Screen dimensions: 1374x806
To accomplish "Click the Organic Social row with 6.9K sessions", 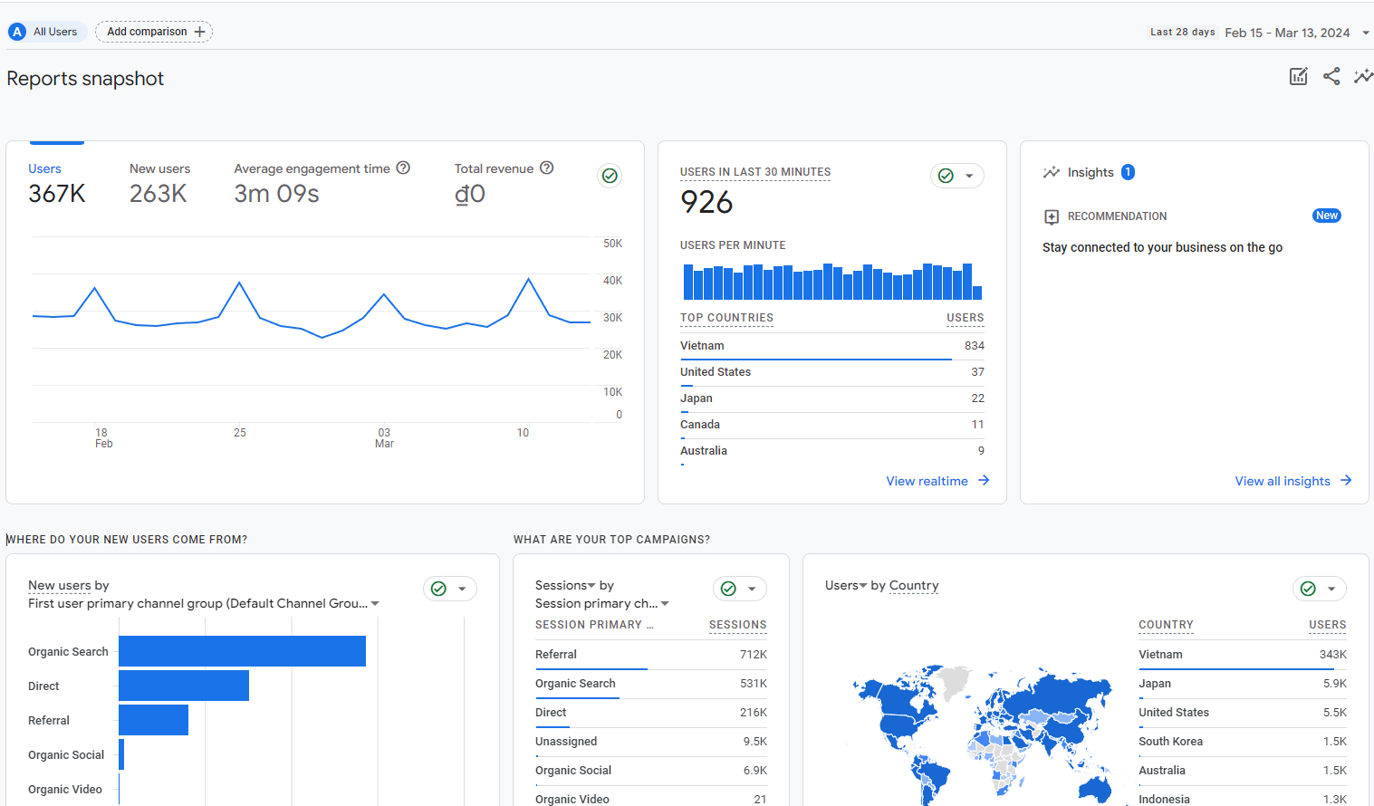I will (x=651, y=771).
